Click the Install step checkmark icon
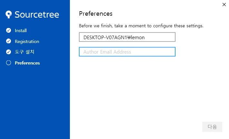Screen dimensions: 229x139 (x=8, y=30)
